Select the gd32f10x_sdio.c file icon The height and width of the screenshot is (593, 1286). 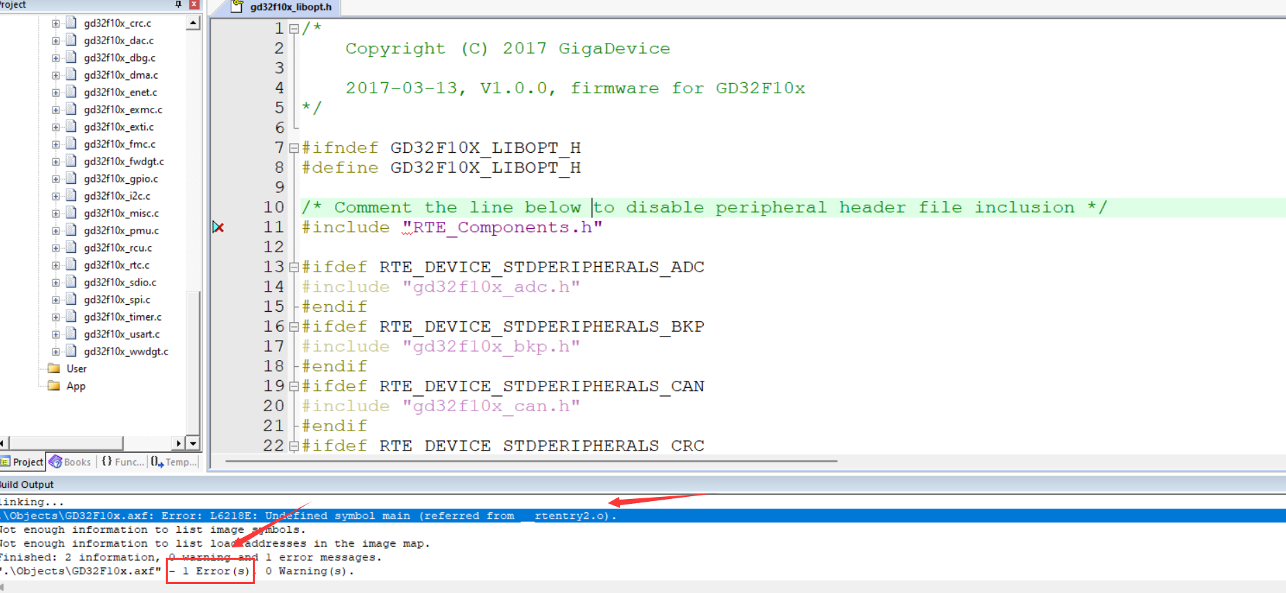tap(70, 282)
